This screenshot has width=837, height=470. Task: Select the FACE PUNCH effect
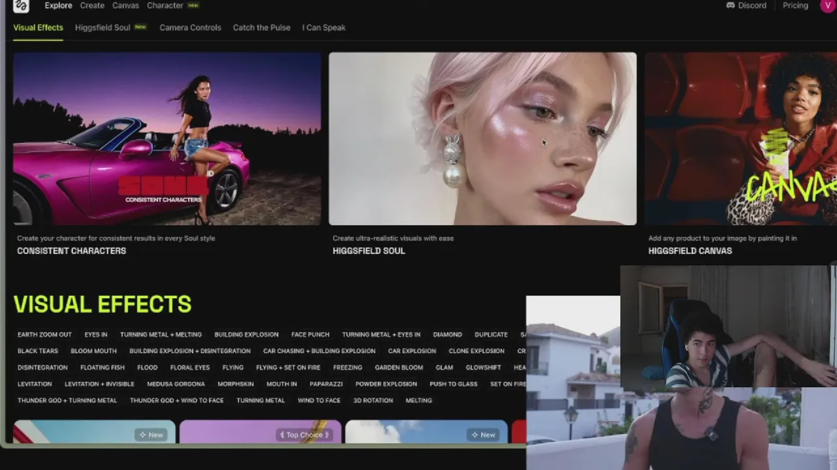[310, 334]
